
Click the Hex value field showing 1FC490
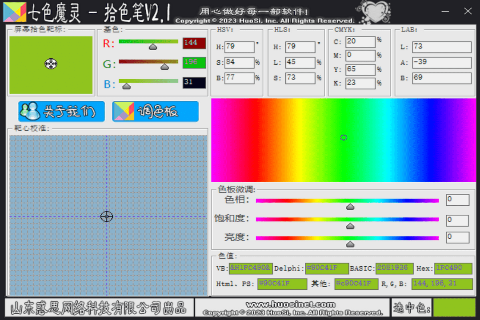tap(453, 268)
